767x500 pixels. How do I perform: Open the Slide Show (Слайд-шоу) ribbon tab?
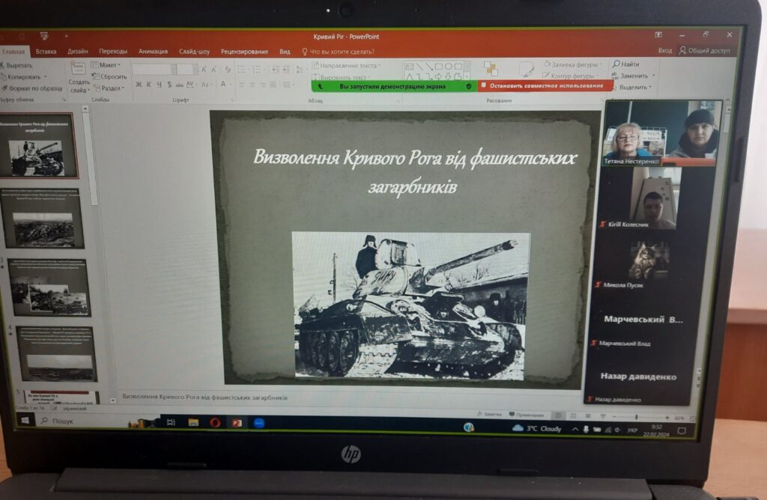click(194, 52)
